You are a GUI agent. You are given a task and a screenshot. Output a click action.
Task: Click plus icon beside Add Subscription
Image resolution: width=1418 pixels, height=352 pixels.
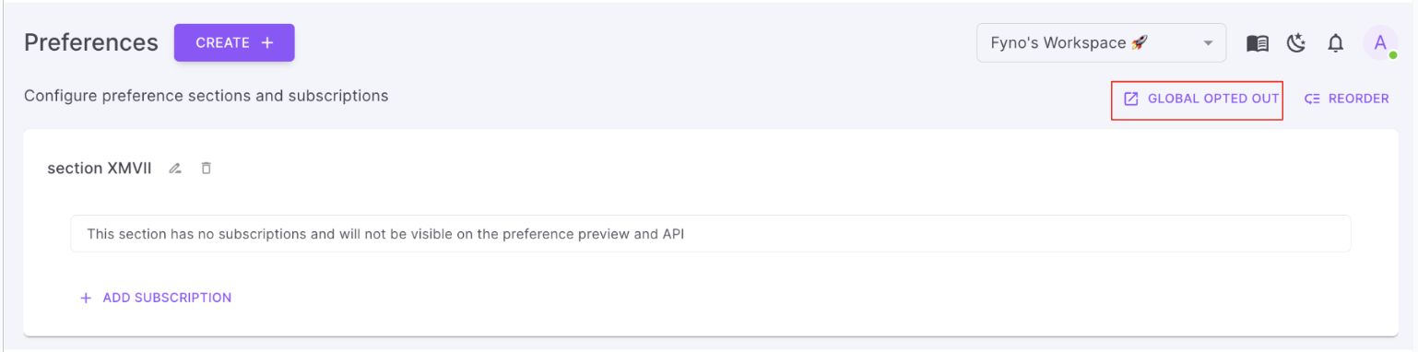(87, 298)
